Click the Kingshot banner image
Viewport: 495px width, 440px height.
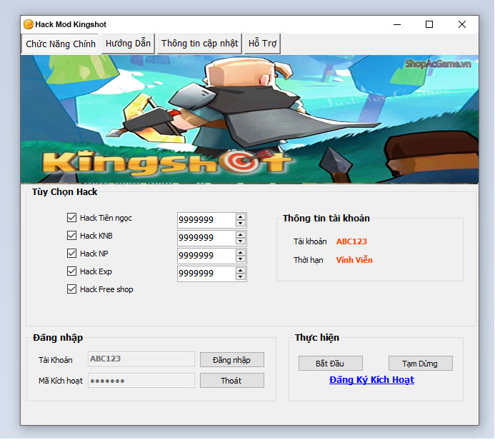249,119
